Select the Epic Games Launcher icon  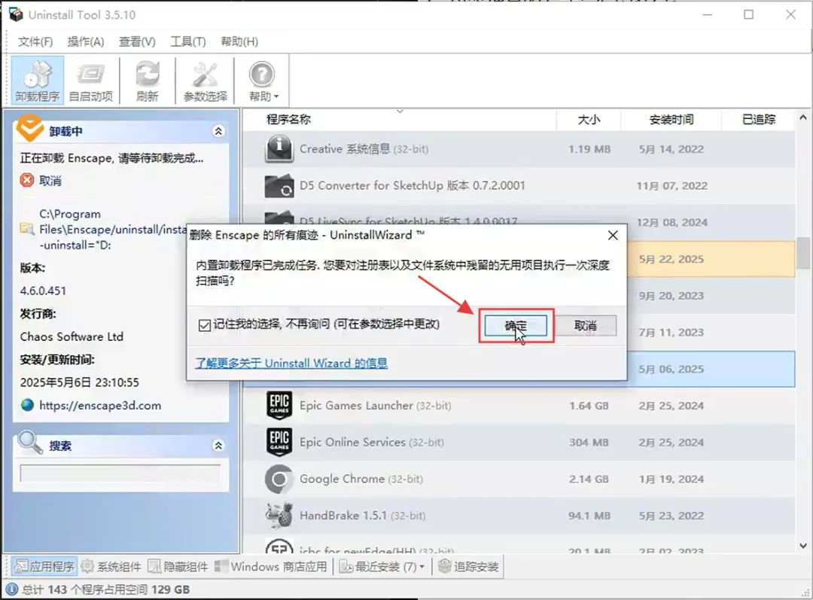[x=279, y=406]
